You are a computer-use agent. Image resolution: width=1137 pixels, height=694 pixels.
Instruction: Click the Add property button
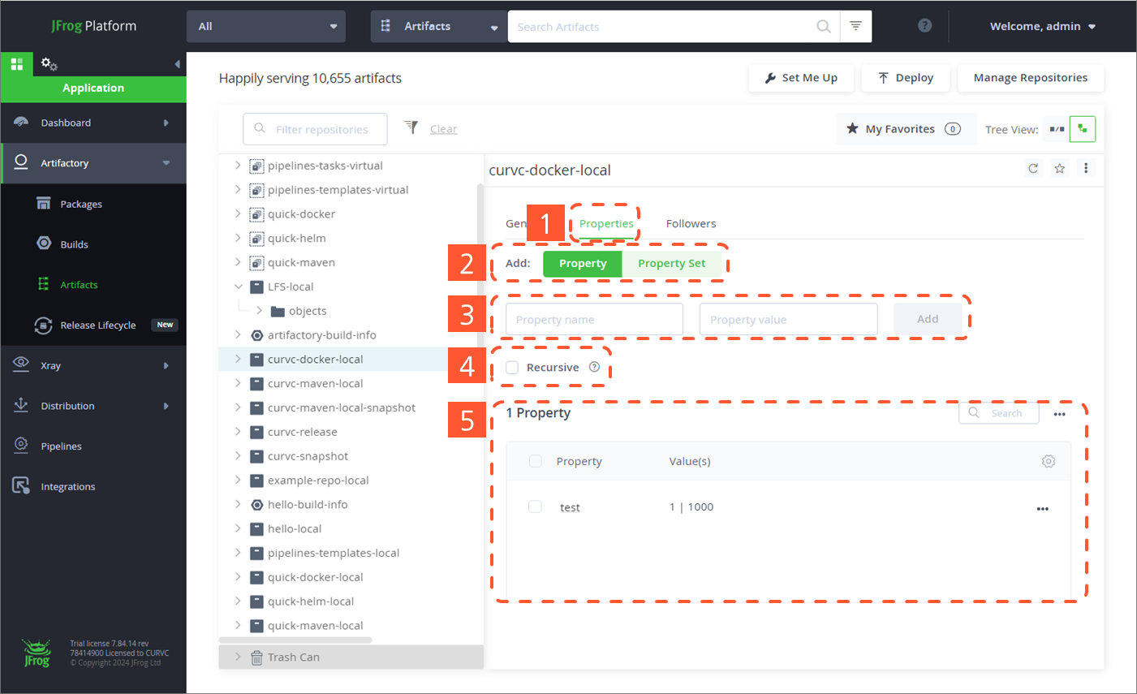pos(928,319)
